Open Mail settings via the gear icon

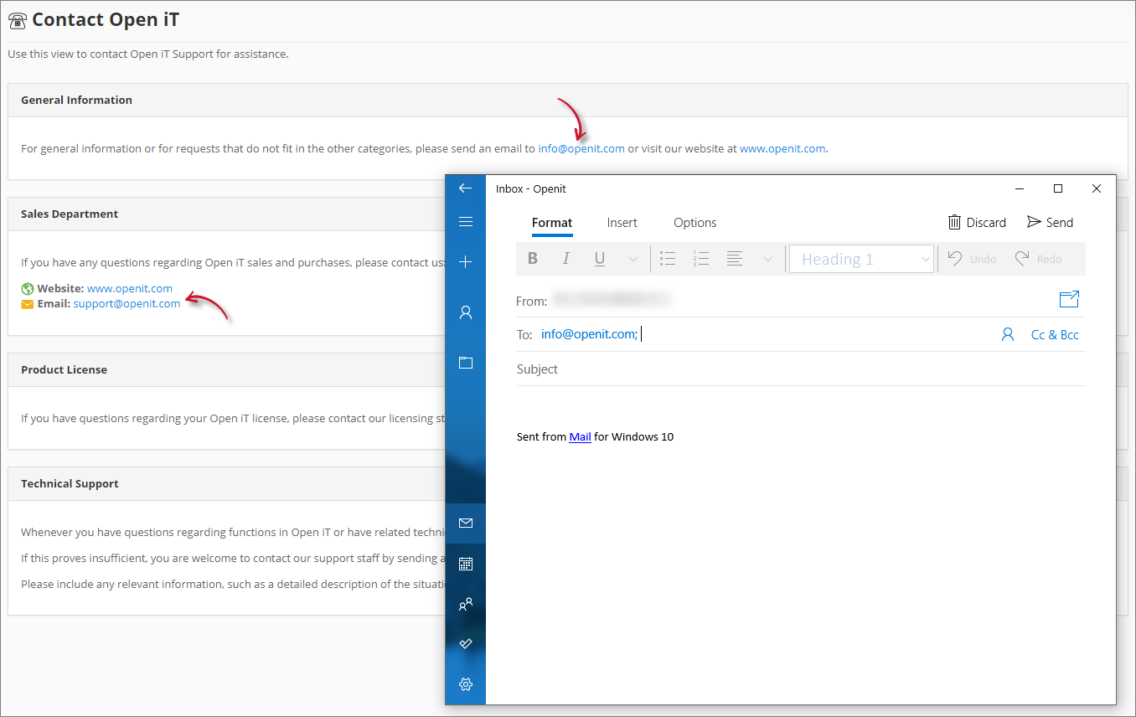[465, 683]
